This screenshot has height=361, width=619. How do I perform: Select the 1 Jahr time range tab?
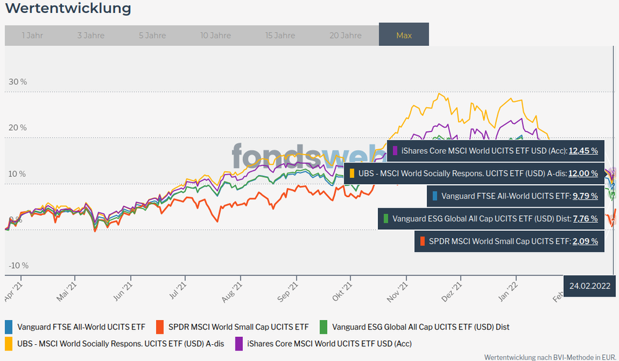[x=32, y=35]
